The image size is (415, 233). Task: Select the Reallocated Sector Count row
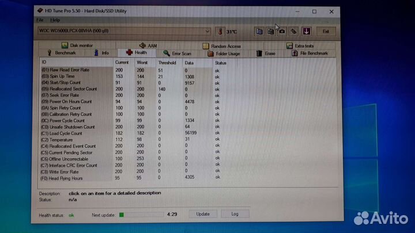[131, 89]
